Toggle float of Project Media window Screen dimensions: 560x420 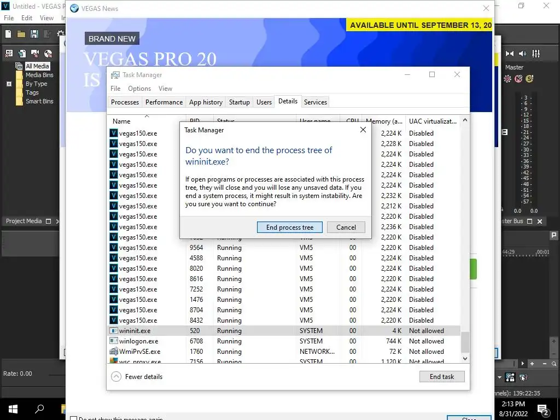48,221
